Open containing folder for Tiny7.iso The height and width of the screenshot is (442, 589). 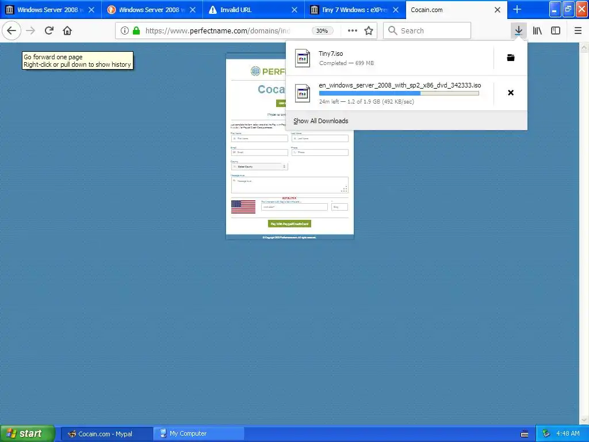click(x=511, y=58)
